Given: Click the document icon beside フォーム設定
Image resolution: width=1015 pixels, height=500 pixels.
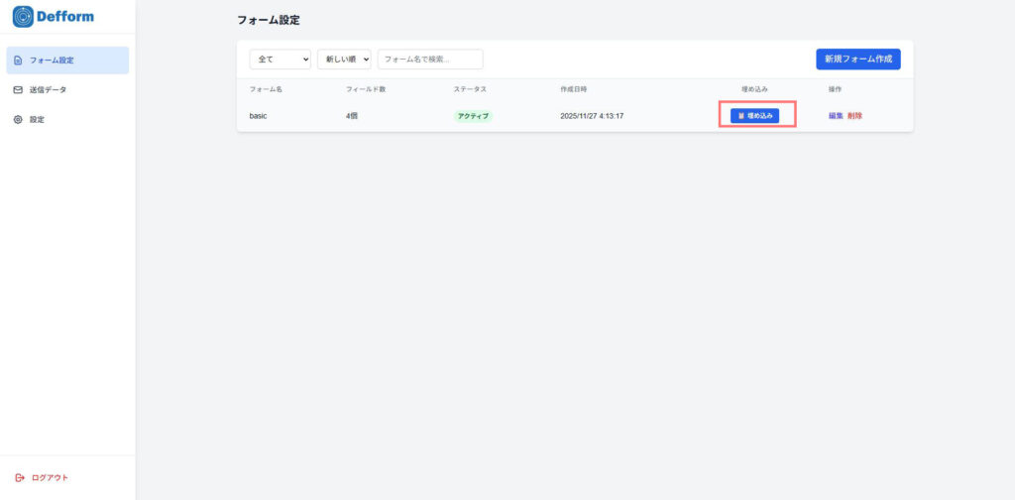Looking at the screenshot, I should pyautogui.click(x=18, y=61).
